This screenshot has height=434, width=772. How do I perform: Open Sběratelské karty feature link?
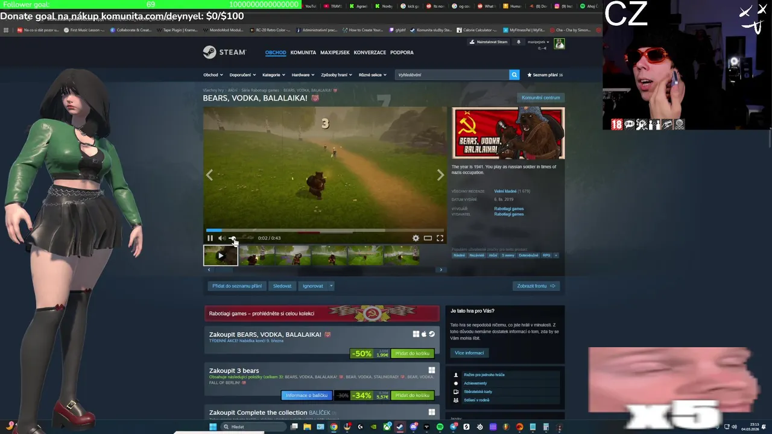point(478,392)
